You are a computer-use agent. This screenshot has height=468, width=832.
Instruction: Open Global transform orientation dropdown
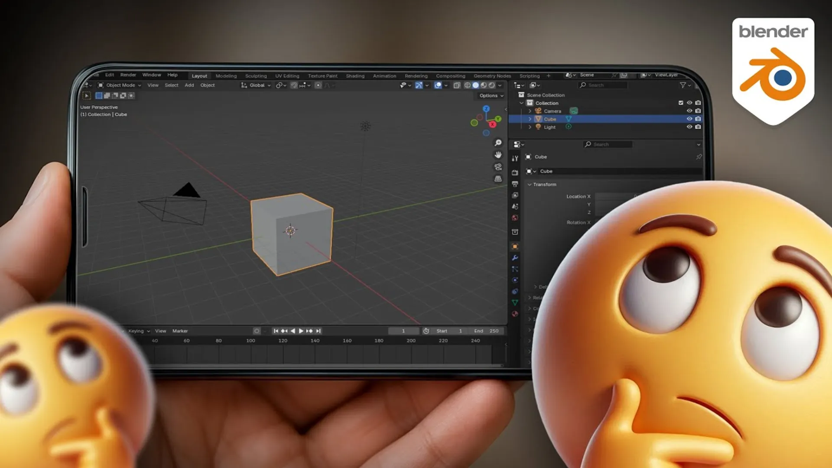pyautogui.click(x=257, y=85)
